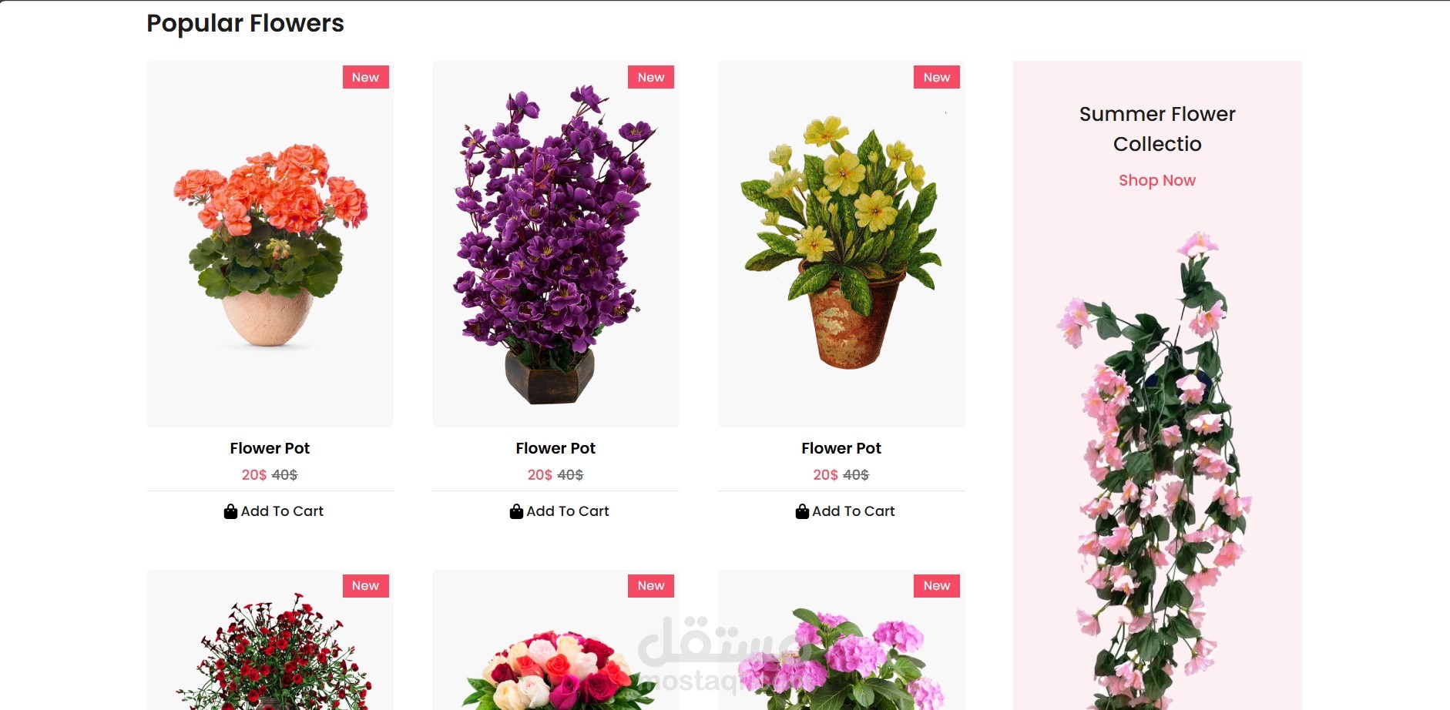1450x710 pixels.
Task: Add the orange geranium Flower Pot to cart
Action: pyautogui.click(x=274, y=511)
